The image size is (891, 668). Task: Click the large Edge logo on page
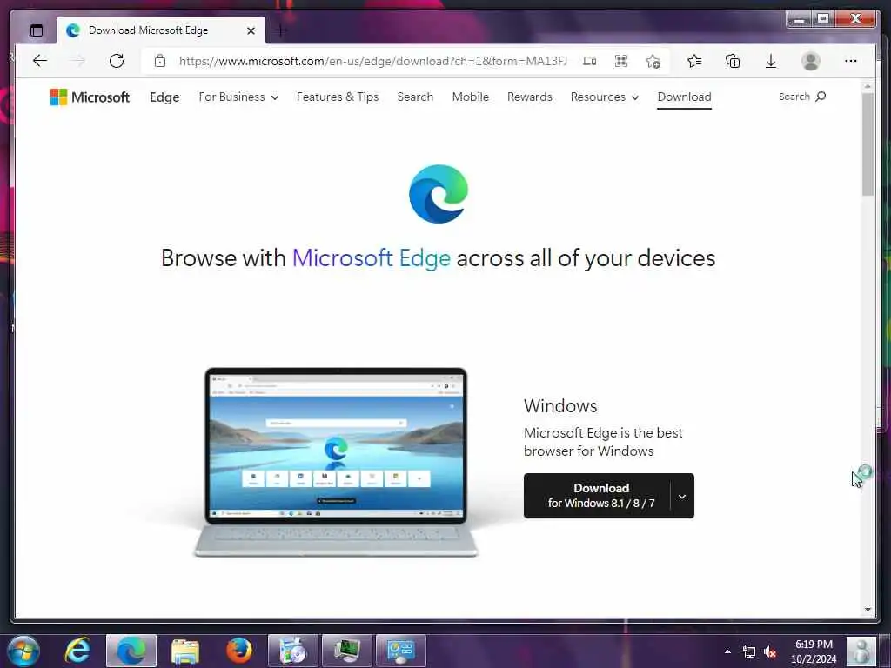coord(439,194)
